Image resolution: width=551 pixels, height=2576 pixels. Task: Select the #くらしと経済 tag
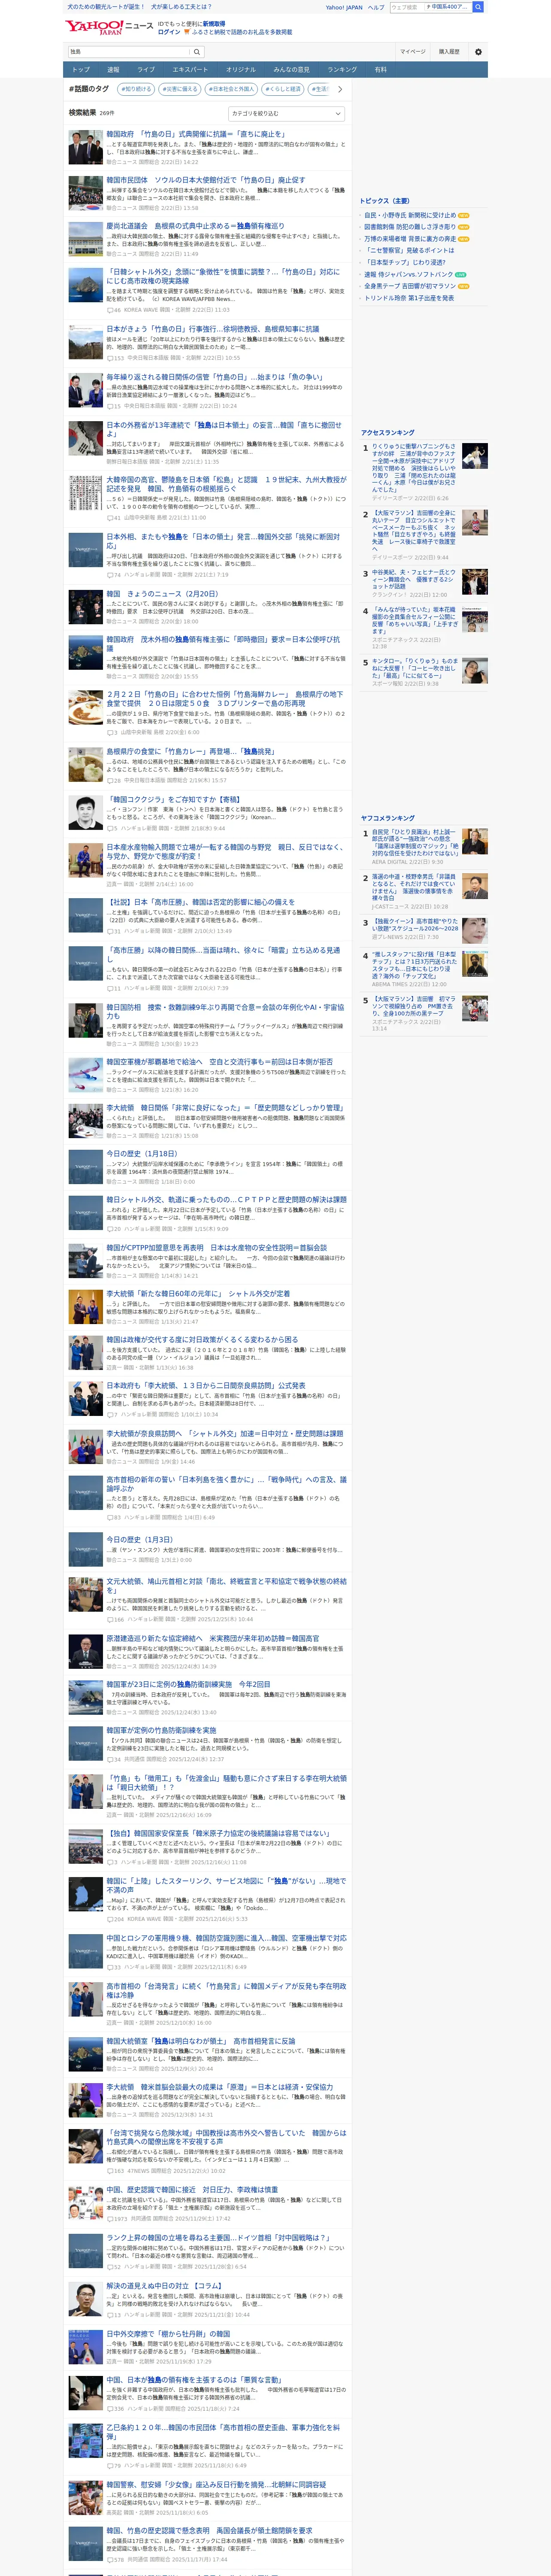[x=283, y=89]
